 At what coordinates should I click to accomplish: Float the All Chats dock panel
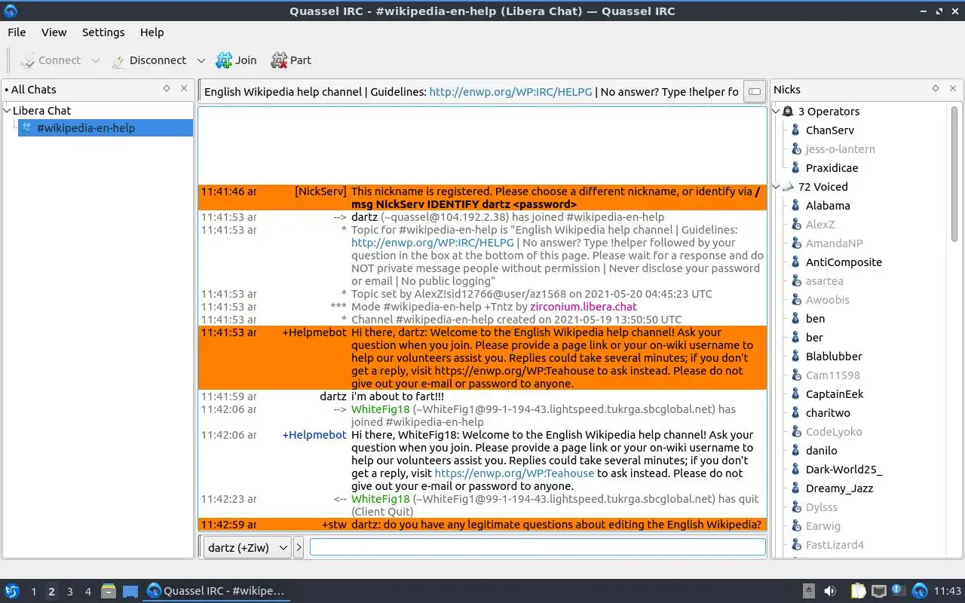tap(167, 89)
